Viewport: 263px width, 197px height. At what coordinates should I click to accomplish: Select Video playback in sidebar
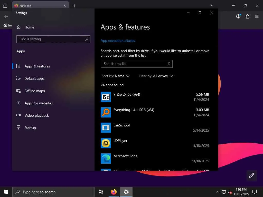tap(53, 115)
